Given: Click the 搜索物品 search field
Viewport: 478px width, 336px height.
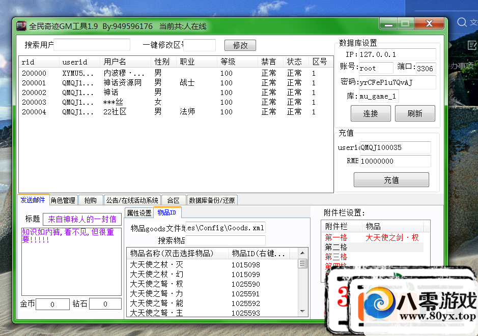Looking at the screenshot, I should (x=226, y=241).
